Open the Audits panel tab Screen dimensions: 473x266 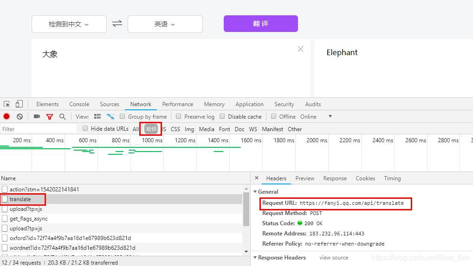tap(313, 104)
